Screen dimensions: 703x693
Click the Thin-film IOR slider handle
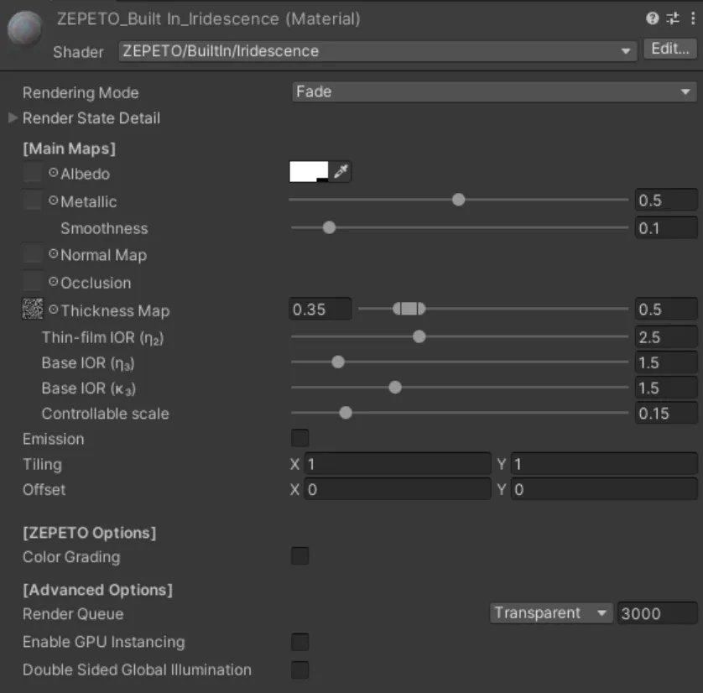pyautogui.click(x=419, y=336)
